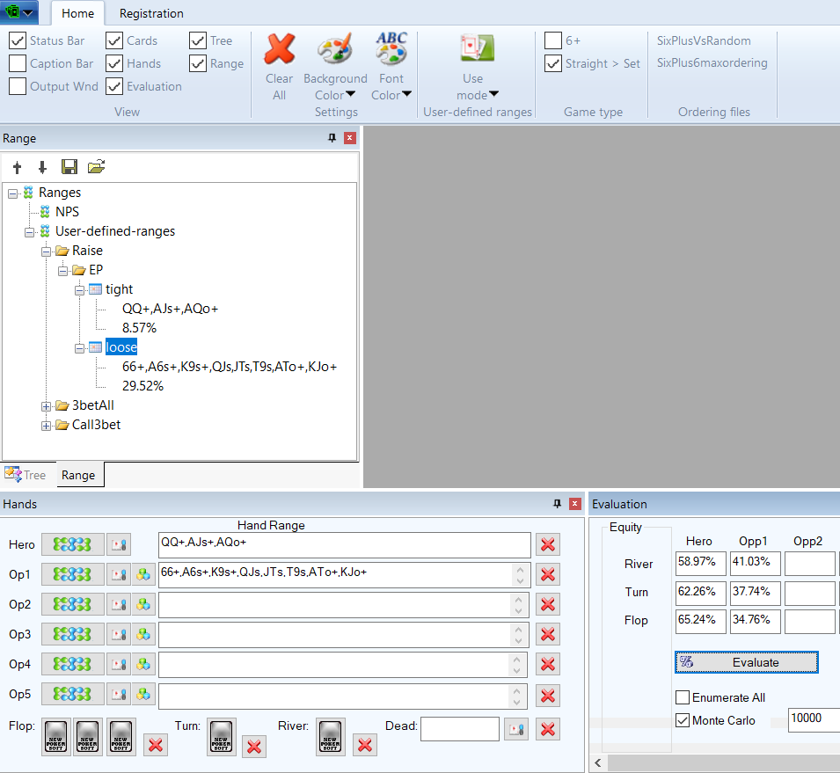This screenshot has height=773, width=840.
Task: Click the Dead cards input field
Action: tap(459, 729)
